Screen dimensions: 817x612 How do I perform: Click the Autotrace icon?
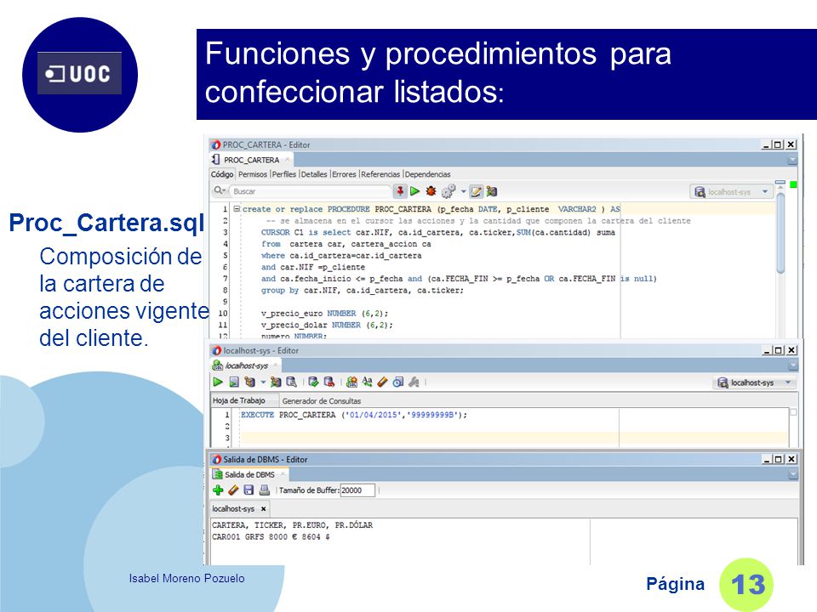coord(276,382)
